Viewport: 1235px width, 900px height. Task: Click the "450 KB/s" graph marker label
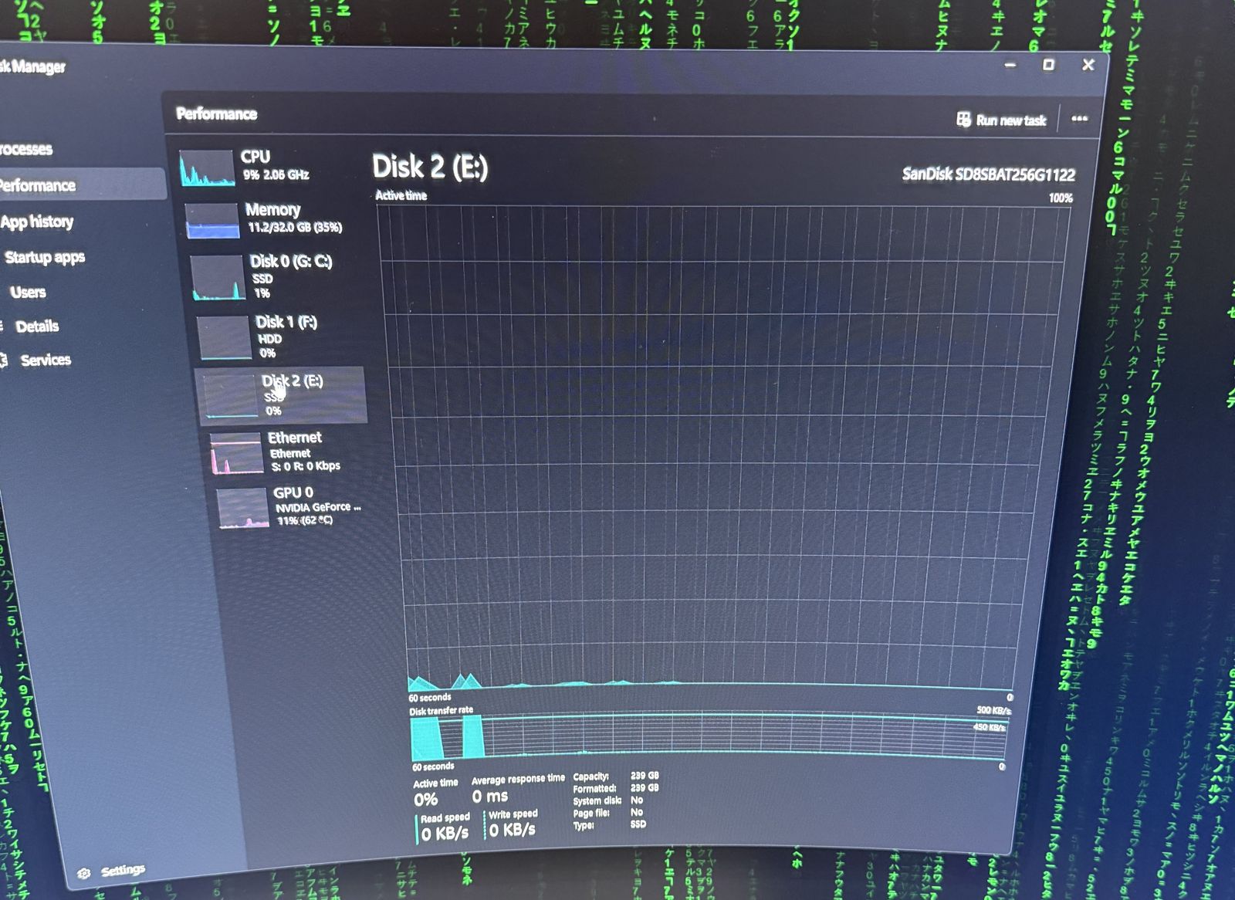[x=990, y=727]
